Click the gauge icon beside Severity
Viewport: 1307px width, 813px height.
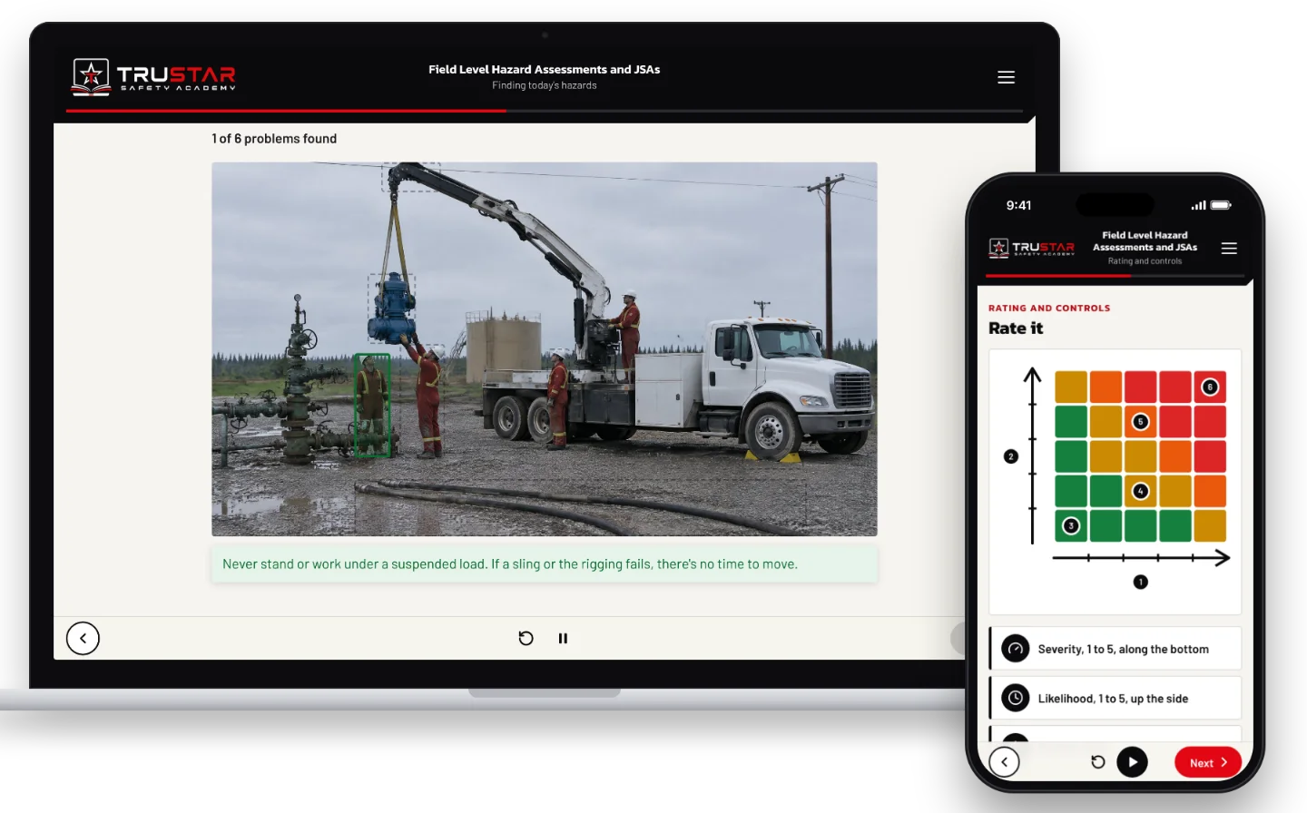coord(1016,649)
